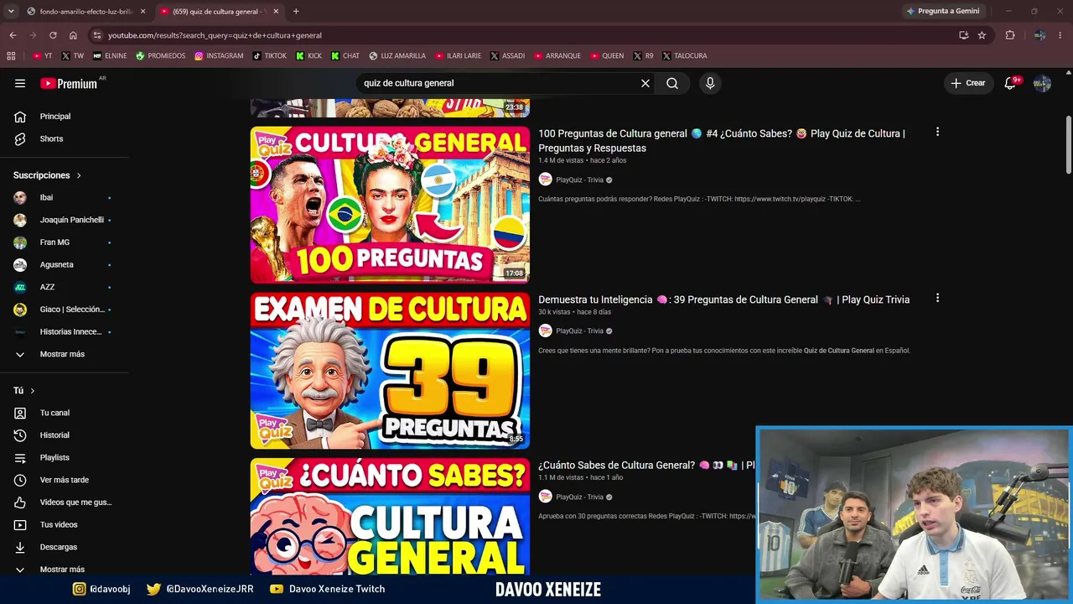Go back in browser history

[13, 35]
